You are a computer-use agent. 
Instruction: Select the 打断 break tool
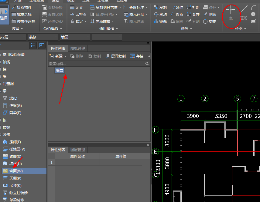[193, 8]
